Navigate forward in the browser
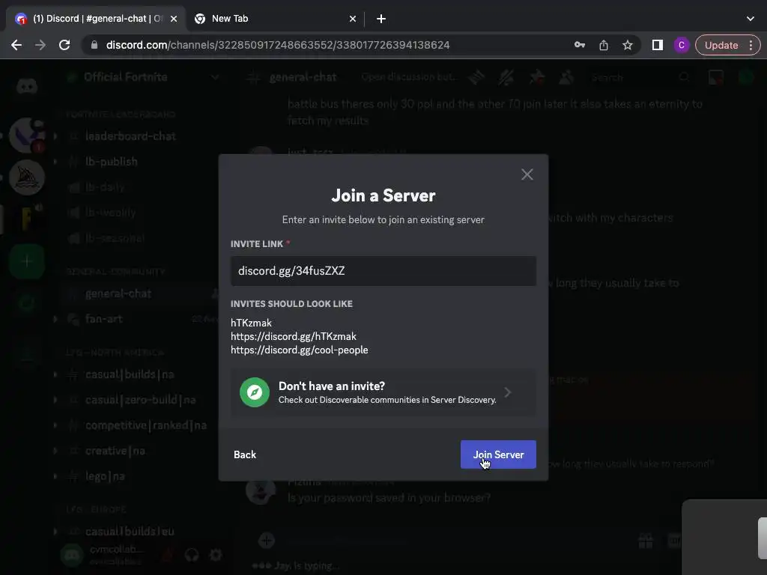 click(x=40, y=45)
